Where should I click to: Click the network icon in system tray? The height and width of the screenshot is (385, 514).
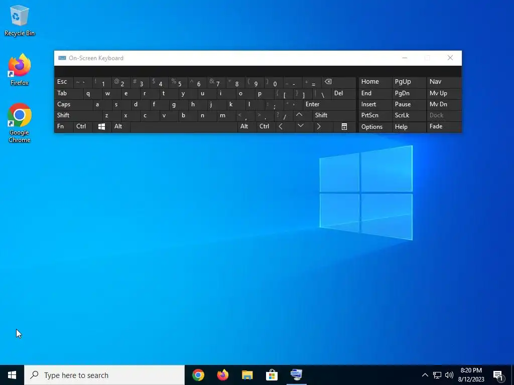[x=437, y=375]
